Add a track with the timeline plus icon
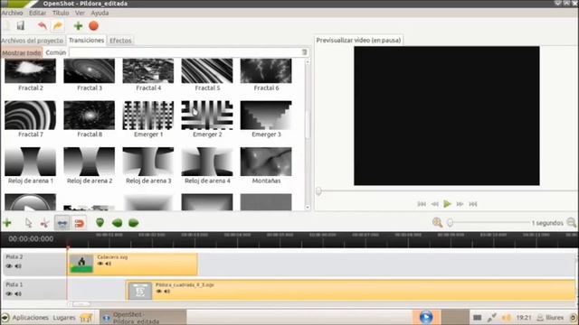 [6, 223]
